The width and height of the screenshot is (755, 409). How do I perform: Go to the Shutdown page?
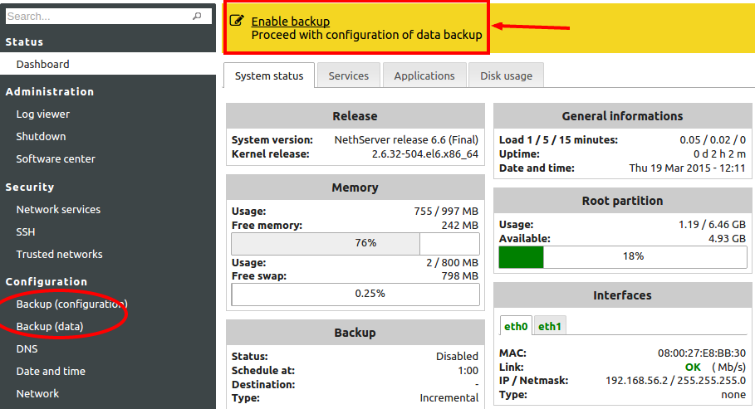(x=41, y=136)
